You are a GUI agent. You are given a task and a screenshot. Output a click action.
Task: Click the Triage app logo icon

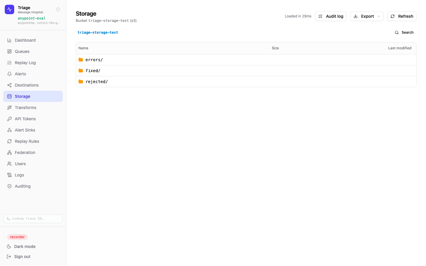tap(9, 9)
